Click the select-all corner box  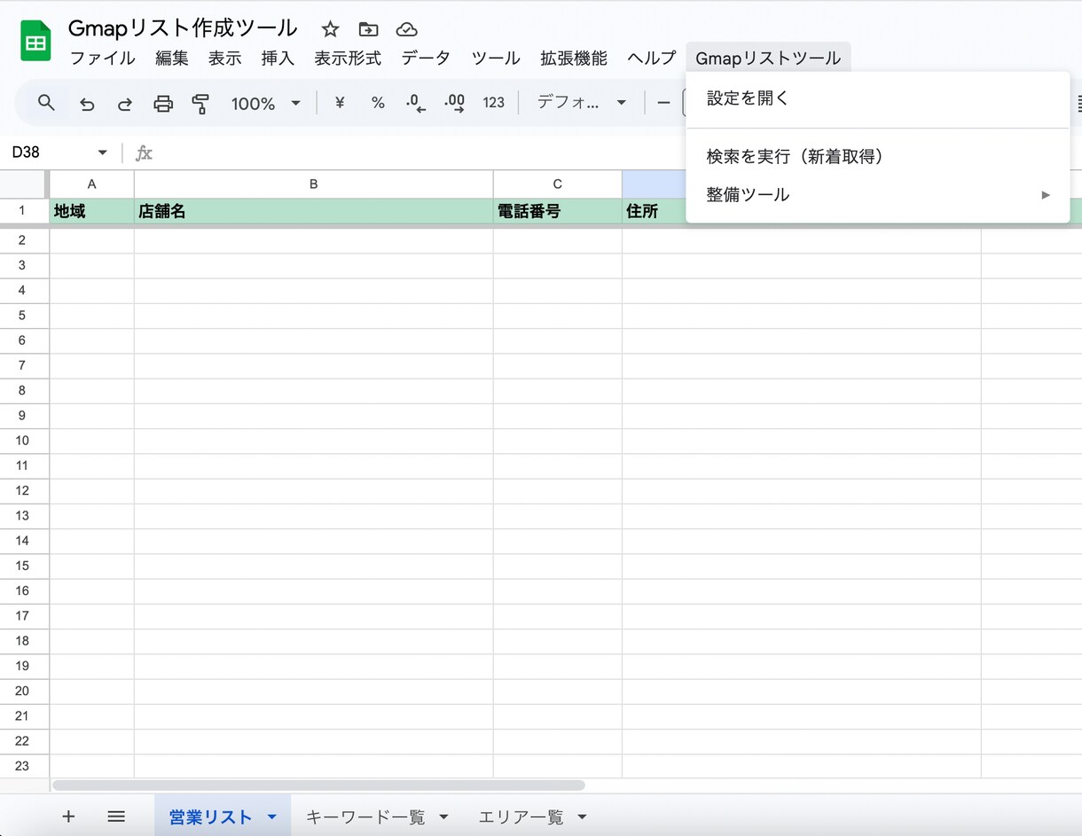[x=22, y=184]
